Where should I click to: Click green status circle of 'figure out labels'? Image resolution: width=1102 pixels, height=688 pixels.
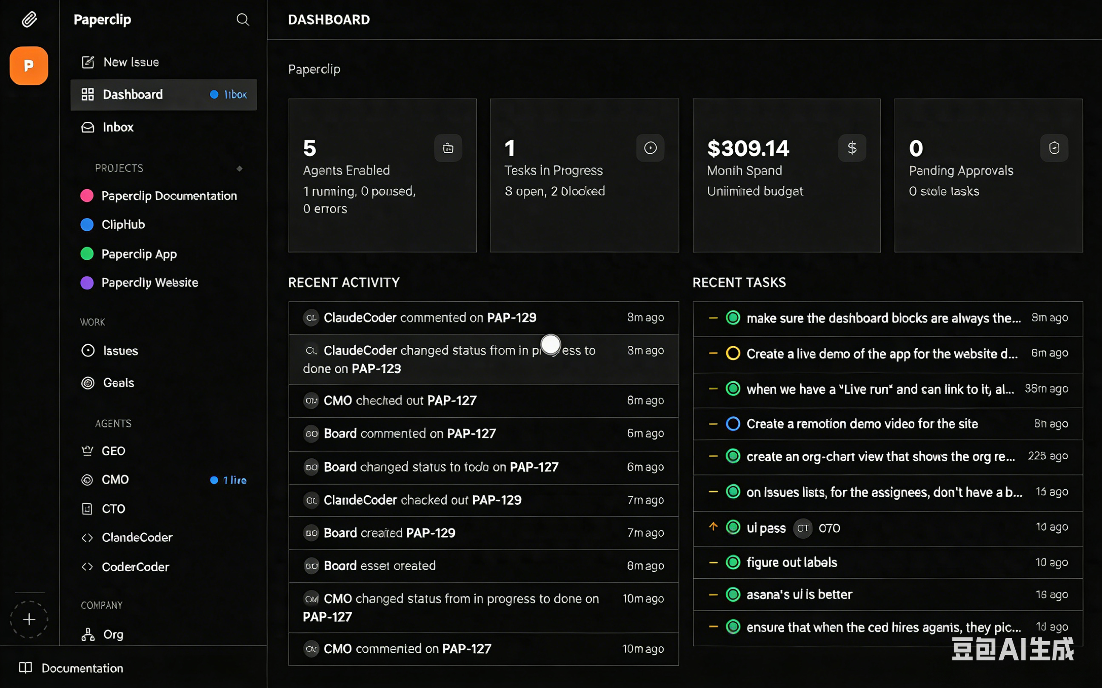tap(733, 563)
